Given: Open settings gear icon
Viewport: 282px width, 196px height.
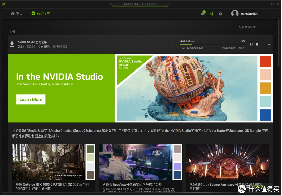Looking at the screenshot, I should coord(220,14).
